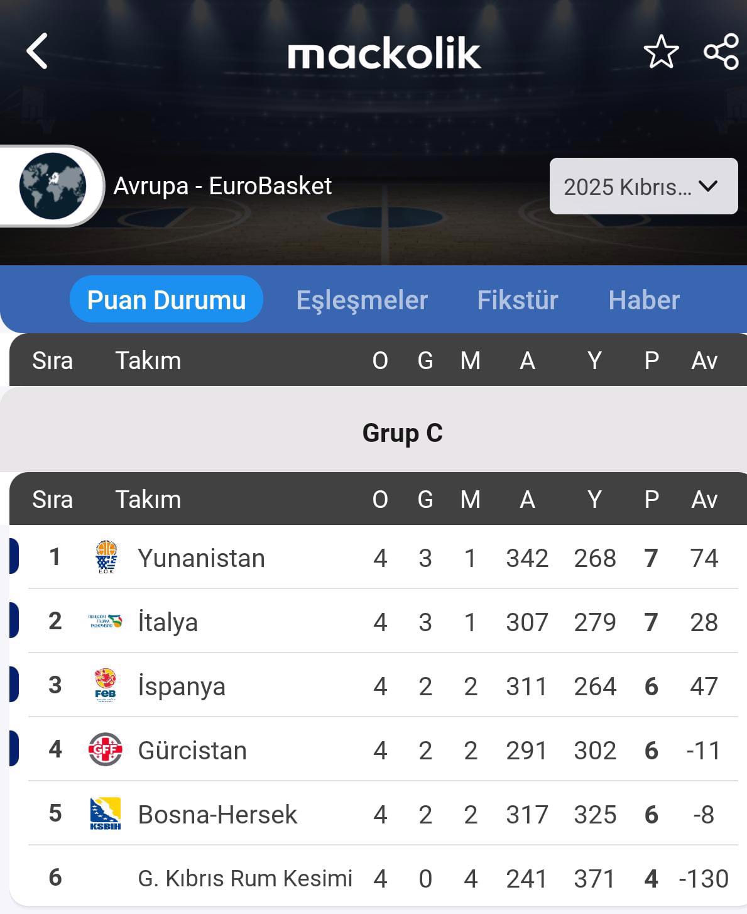Open the 2025 Kıbrıs season dropdown
Image resolution: width=747 pixels, height=914 pixels.
(x=643, y=186)
